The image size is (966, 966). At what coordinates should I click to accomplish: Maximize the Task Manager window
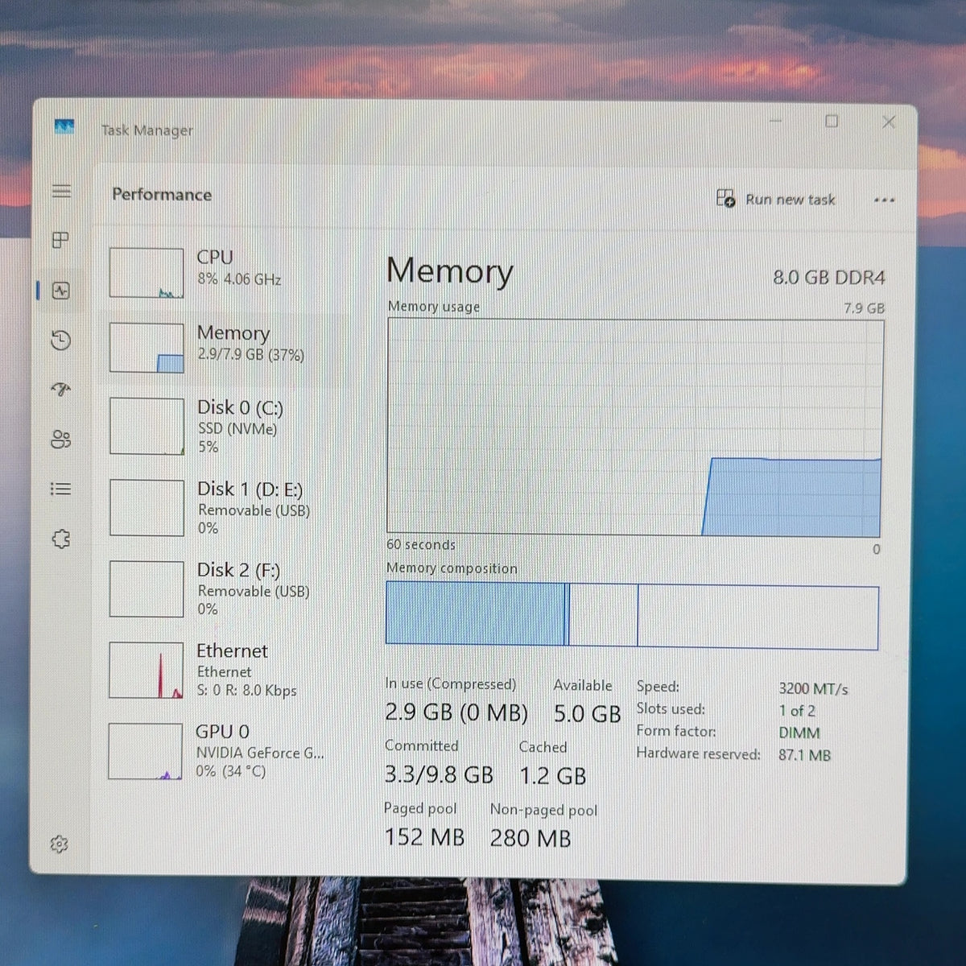point(832,122)
